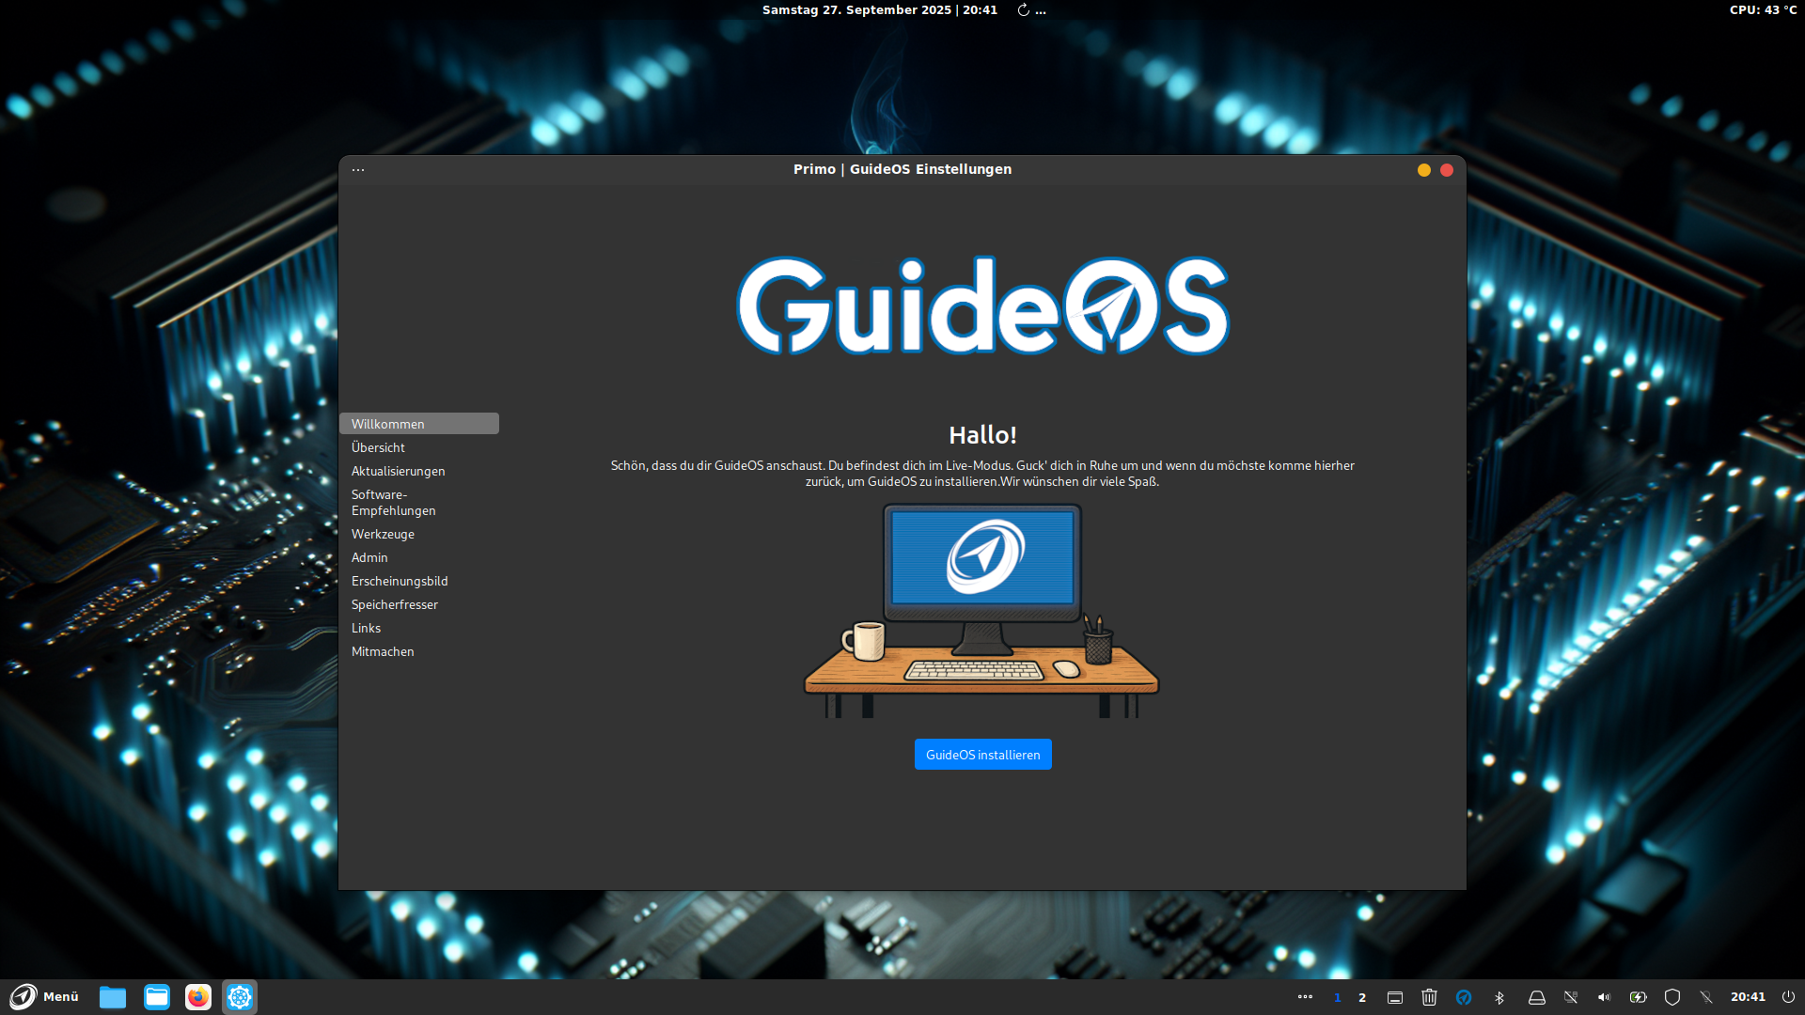Open the shield security tray icon
Screen dimensions: 1805x1015
pyautogui.click(x=1672, y=997)
